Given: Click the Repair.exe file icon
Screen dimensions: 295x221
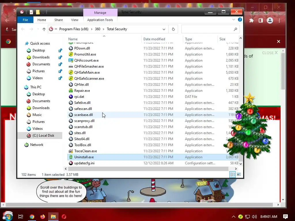Looking at the screenshot, I should [x=71, y=91].
